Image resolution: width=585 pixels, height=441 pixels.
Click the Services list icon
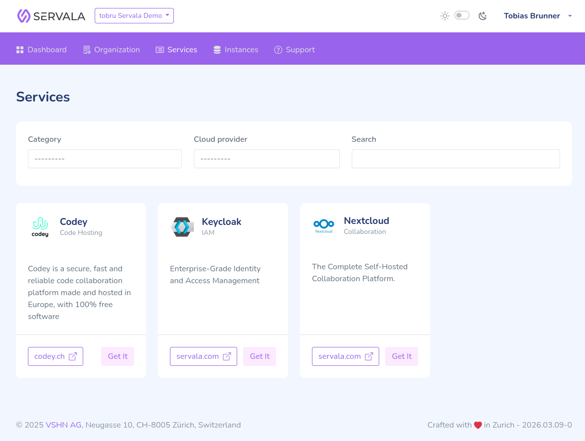[x=159, y=50]
